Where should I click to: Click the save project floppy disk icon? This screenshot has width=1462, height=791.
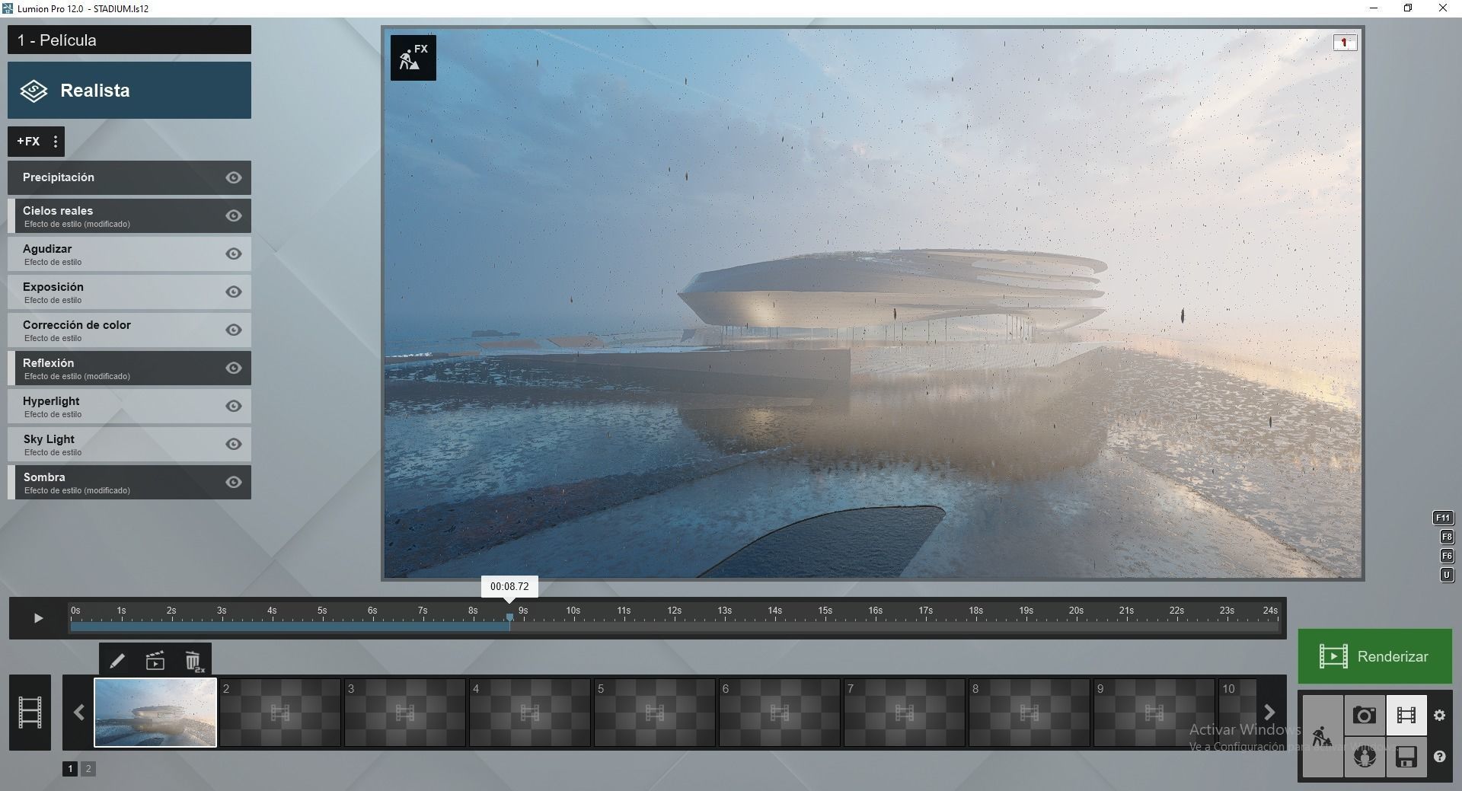coord(1406,756)
